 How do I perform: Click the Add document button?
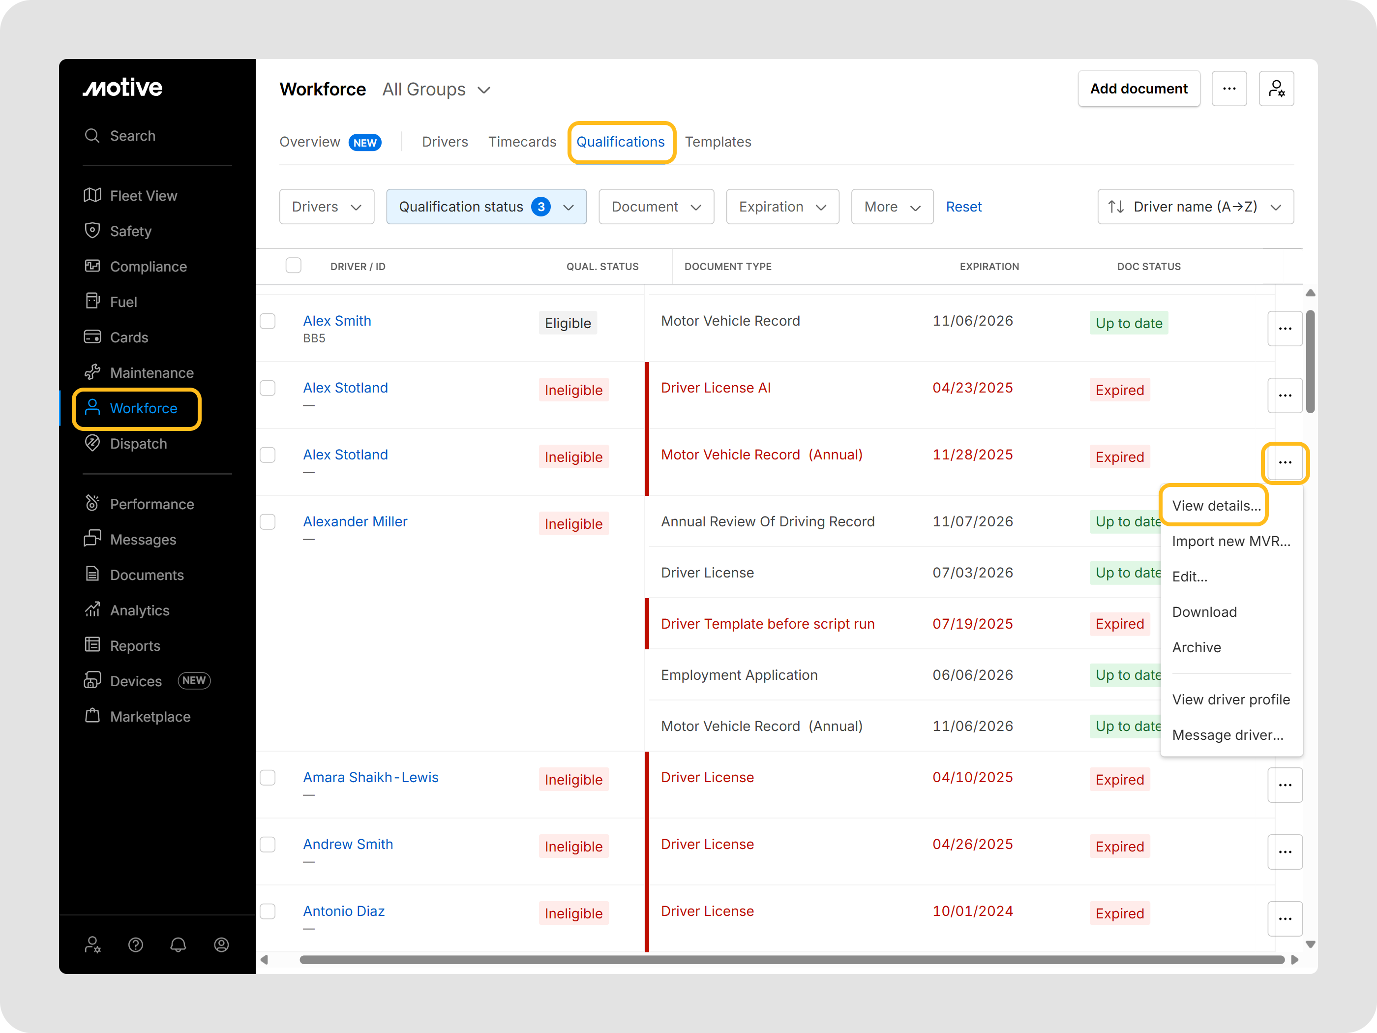point(1138,89)
